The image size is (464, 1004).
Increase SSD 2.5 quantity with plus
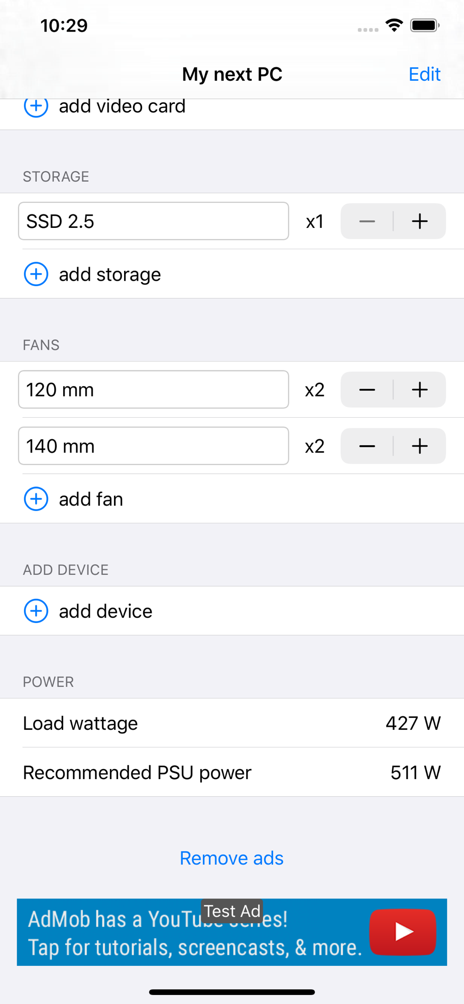pyautogui.click(x=420, y=221)
